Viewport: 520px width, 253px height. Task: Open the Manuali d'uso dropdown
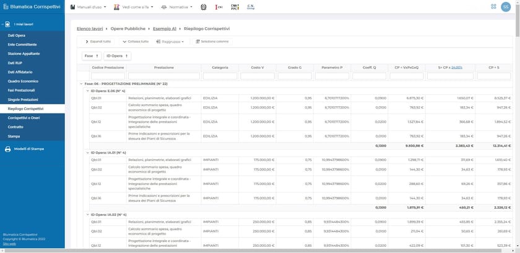coord(91,7)
